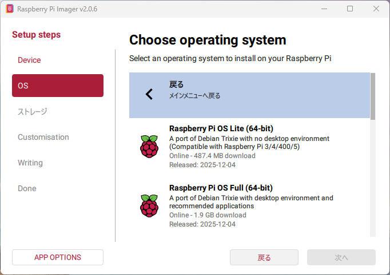
Task: Click the back chevron arrow icon
Action: [149, 94]
